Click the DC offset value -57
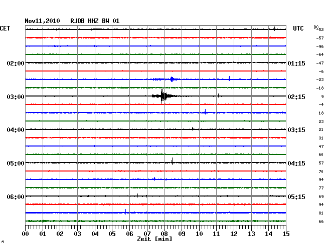Screen dimensions: 326x247 point(320,38)
